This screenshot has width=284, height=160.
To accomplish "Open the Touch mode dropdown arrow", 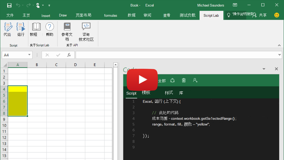I will point(43,5).
